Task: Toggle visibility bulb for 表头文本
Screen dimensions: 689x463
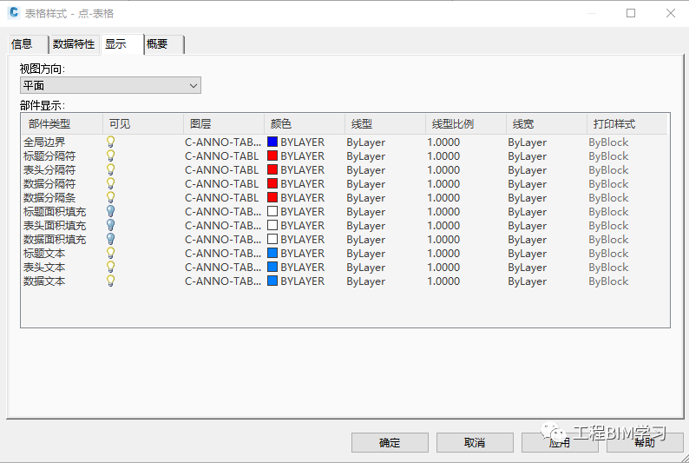Action: [111, 267]
